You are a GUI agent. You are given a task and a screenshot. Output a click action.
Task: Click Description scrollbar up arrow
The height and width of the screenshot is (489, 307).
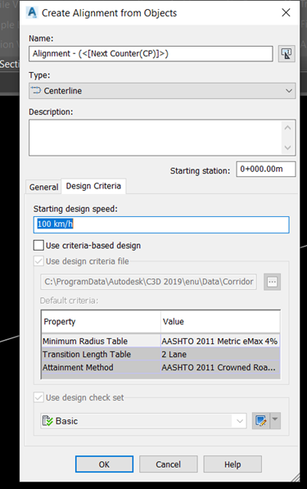tap(287, 128)
